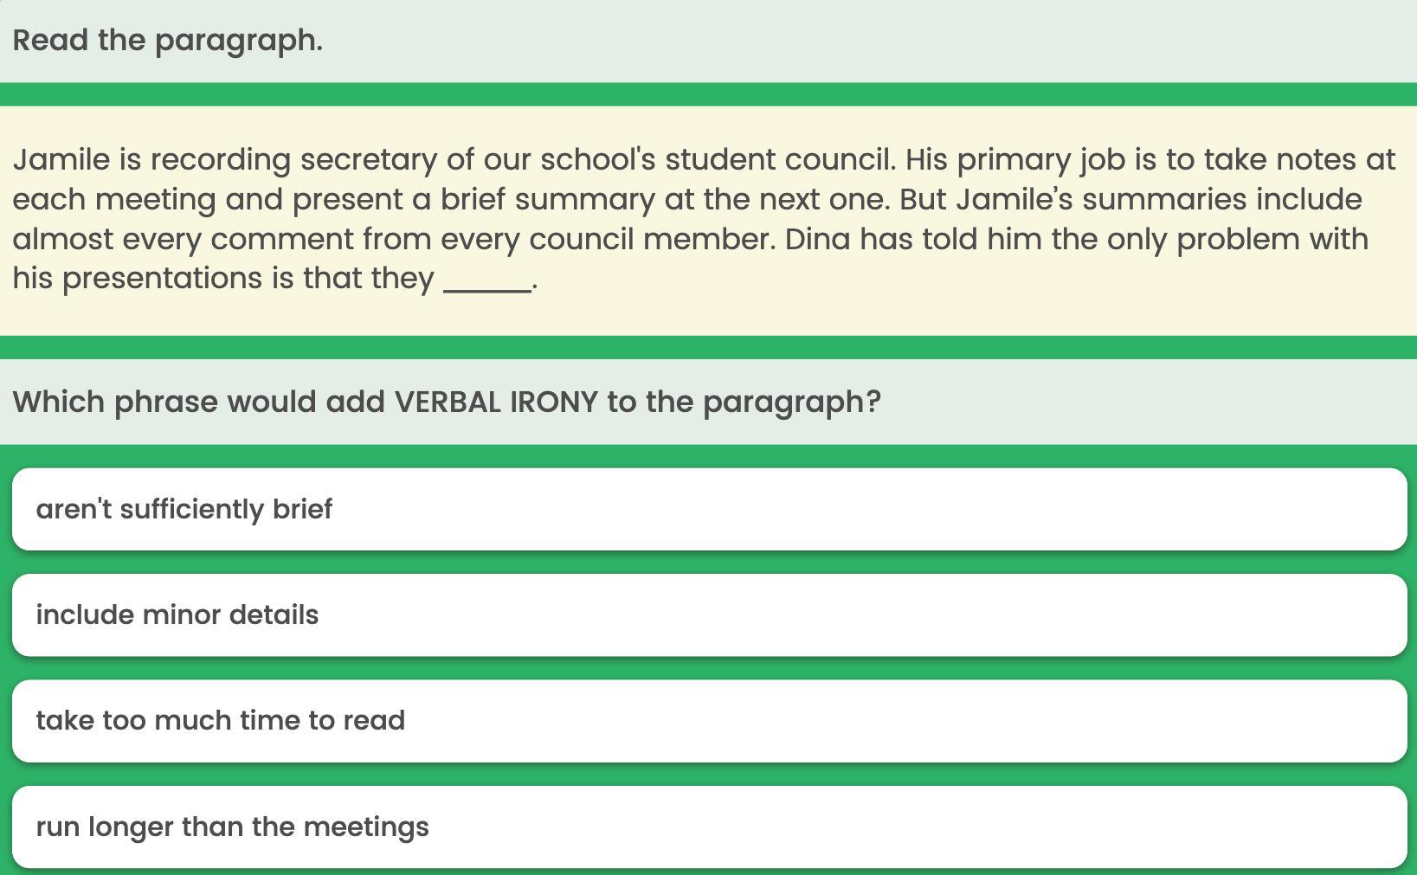Click the green divider below the instruction heading
The image size is (1417, 875).
tap(708, 94)
